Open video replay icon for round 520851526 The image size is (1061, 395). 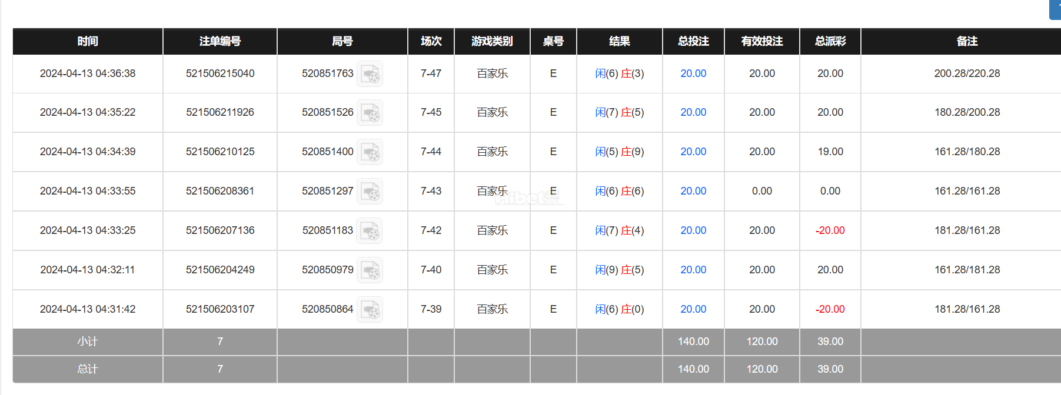[x=370, y=113]
